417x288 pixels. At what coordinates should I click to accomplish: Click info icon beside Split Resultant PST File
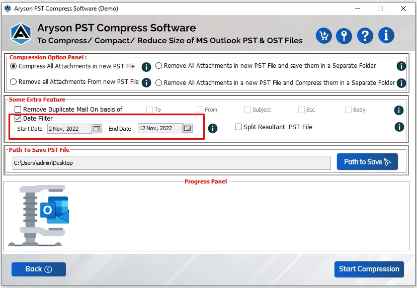point(399,127)
